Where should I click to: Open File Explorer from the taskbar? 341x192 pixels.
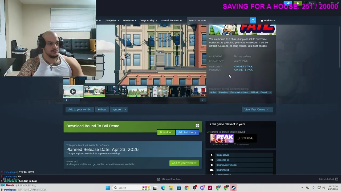[x=171, y=188]
